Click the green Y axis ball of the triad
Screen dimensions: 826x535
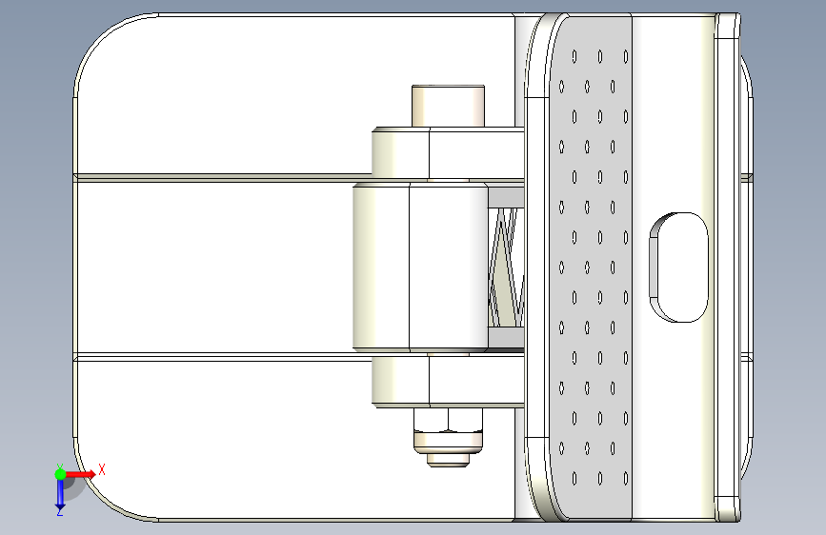coord(60,474)
